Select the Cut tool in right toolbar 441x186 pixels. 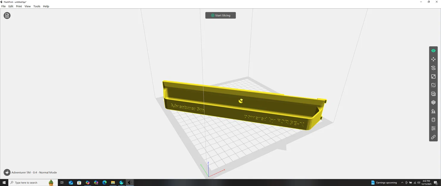click(433, 85)
